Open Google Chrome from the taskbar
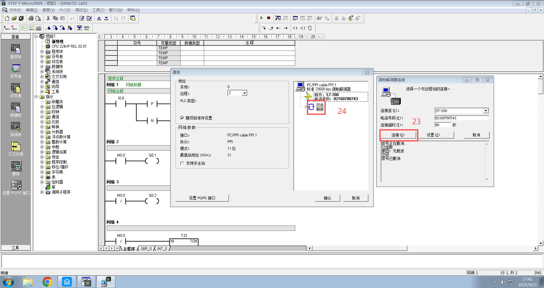This screenshot has width=544, height=288. (47, 282)
